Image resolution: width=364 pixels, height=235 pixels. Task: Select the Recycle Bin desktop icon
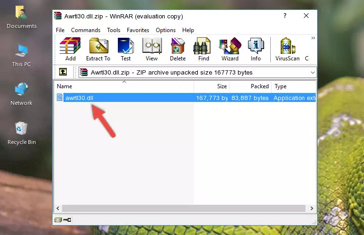coord(22,134)
